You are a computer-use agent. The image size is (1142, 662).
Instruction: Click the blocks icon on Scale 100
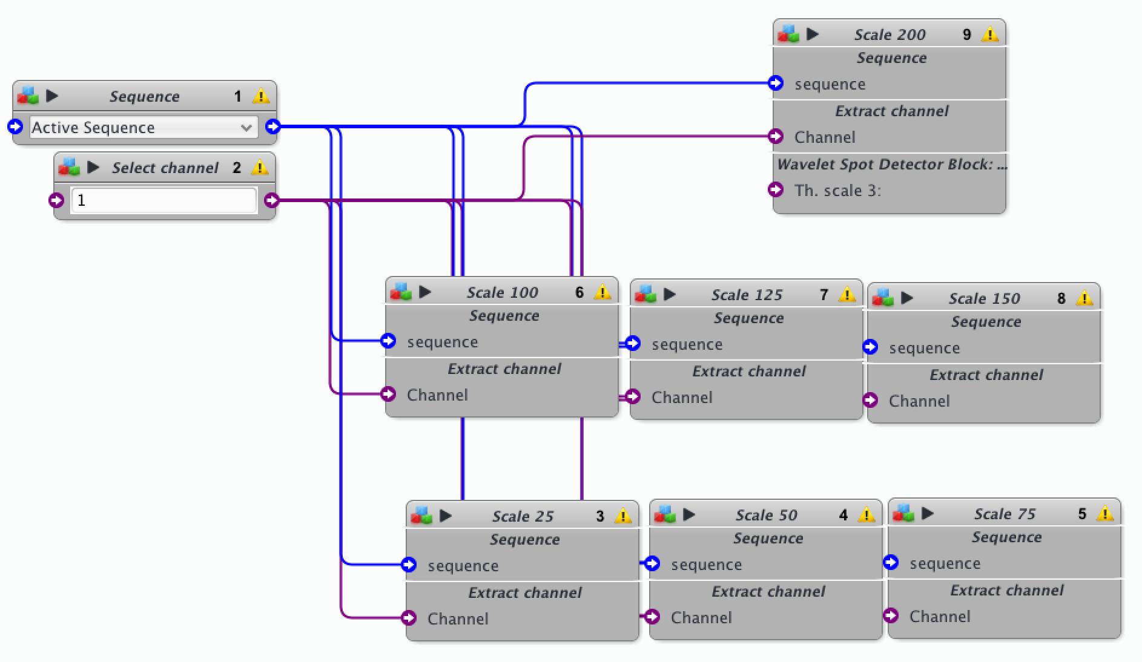coord(401,292)
